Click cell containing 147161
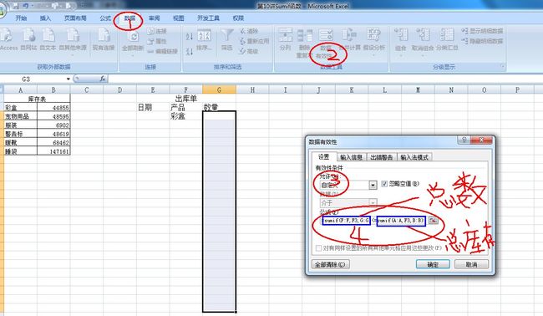The image size is (543, 316). [53, 151]
